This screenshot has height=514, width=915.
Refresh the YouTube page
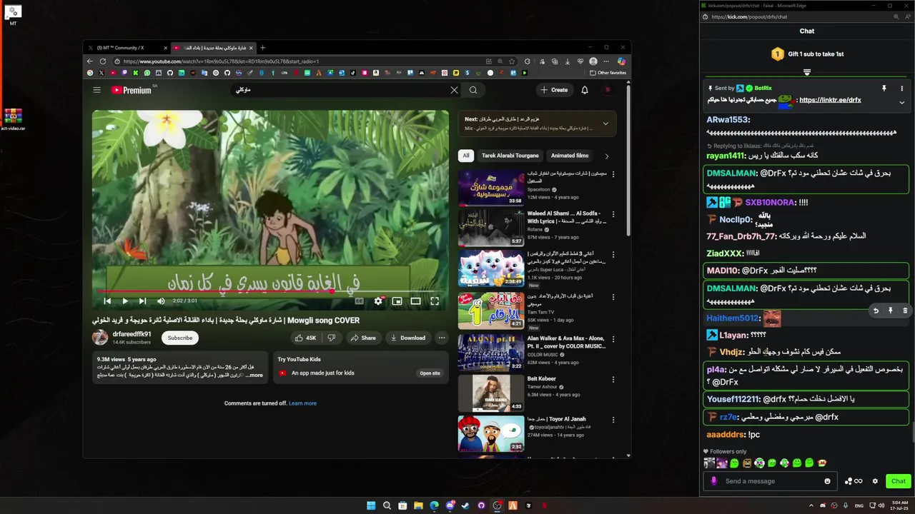pyautogui.click(x=103, y=61)
